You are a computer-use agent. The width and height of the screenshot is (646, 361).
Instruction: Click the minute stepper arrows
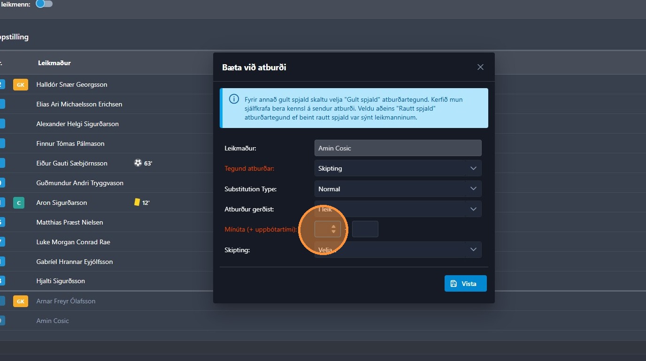tap(333, 229)
